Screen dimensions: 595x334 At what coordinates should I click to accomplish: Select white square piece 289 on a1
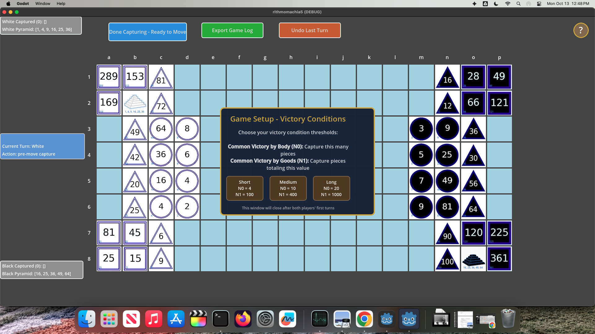click(109, 77)
